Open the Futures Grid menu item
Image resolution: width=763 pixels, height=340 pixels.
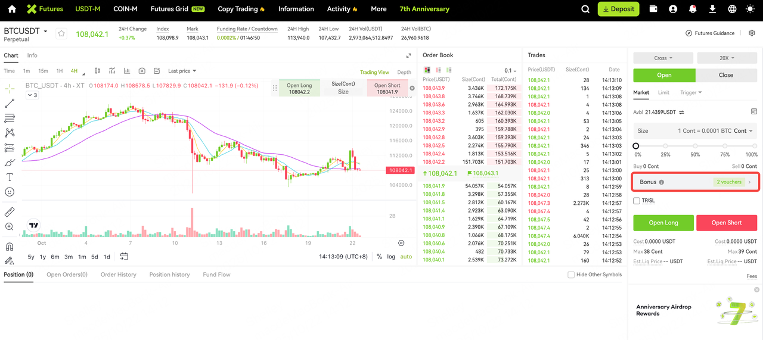(178, 9)
